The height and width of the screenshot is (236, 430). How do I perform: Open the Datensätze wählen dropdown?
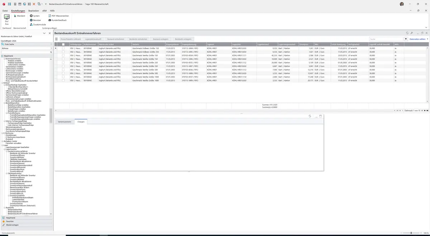419,39
